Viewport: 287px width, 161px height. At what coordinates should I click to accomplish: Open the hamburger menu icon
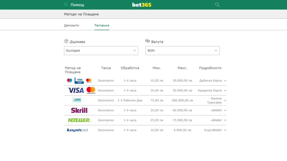point(66,4)
